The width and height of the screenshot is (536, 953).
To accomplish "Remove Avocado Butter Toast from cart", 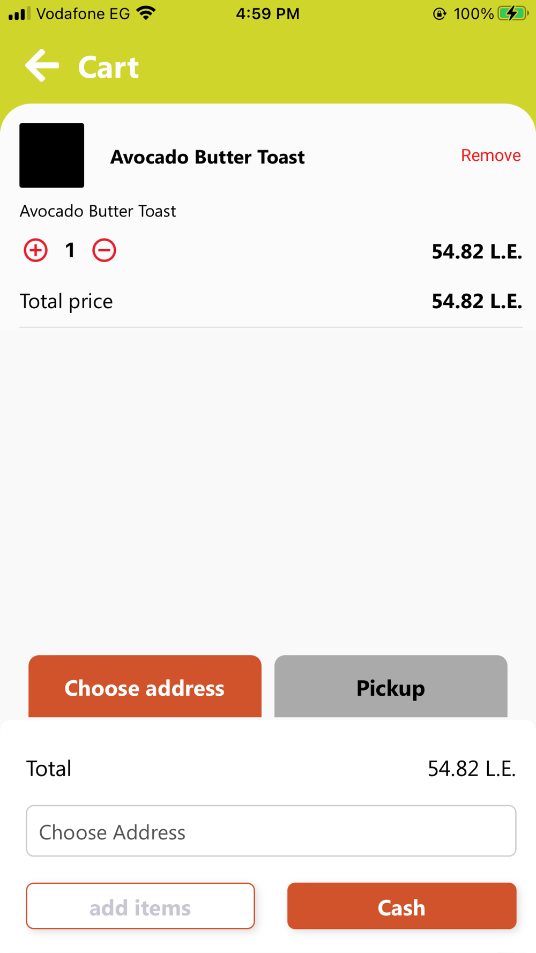I will click(x=490, y=155).
